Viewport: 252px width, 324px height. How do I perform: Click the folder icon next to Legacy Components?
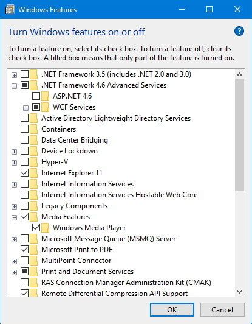33,206
